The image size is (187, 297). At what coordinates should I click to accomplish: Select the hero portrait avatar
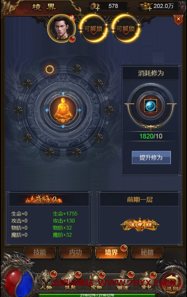coord(61,28)
